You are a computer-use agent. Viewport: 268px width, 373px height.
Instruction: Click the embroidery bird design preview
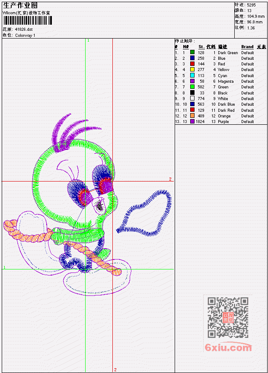click(x=87, y=204)
